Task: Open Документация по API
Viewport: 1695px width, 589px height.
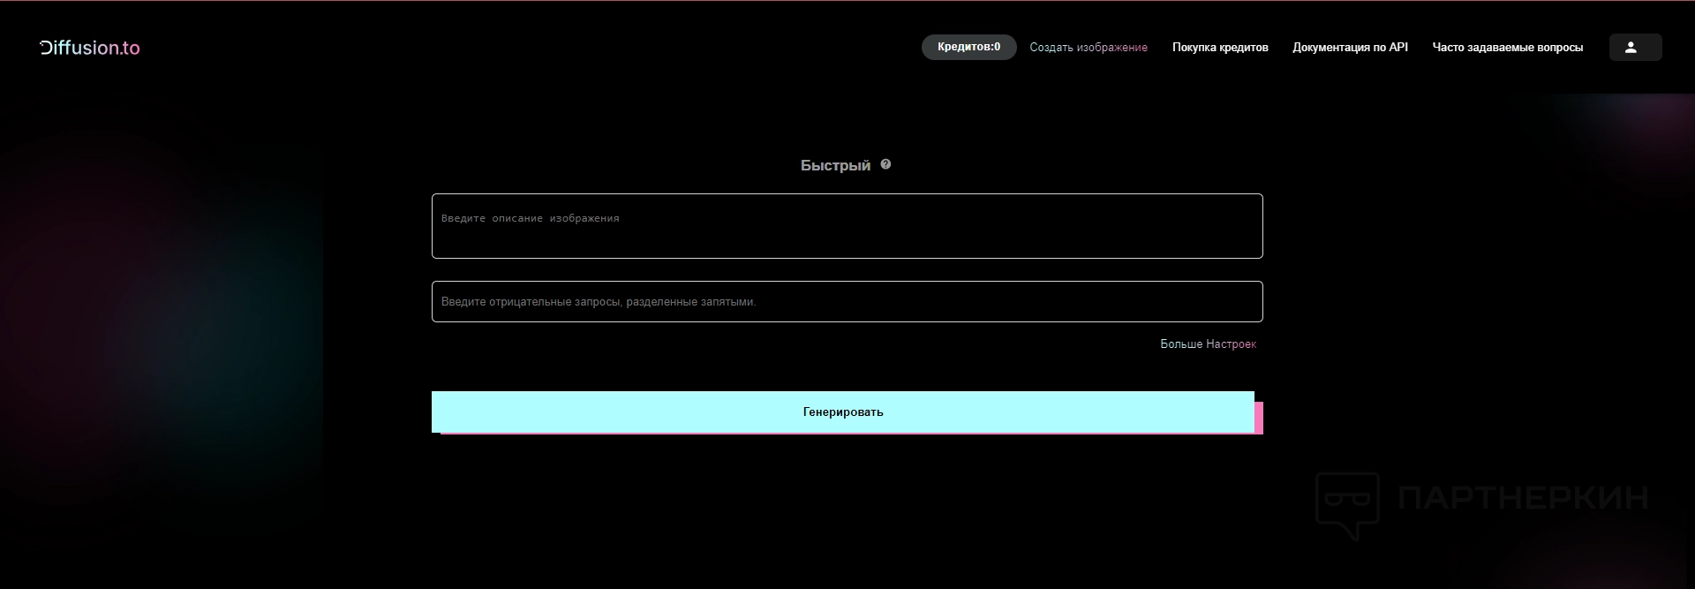Action: click(x=1350, y=48)
